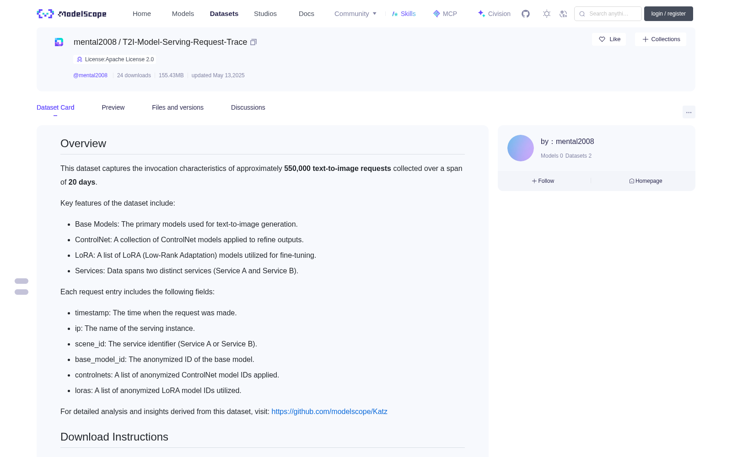Click the License: Apache License 2.0 tag
The height and width of the screenshot is (457, 732).
[x=115, y=59]
